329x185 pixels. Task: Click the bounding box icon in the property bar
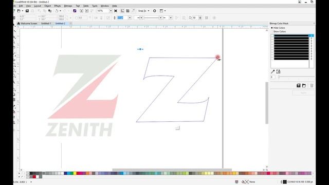207,18
